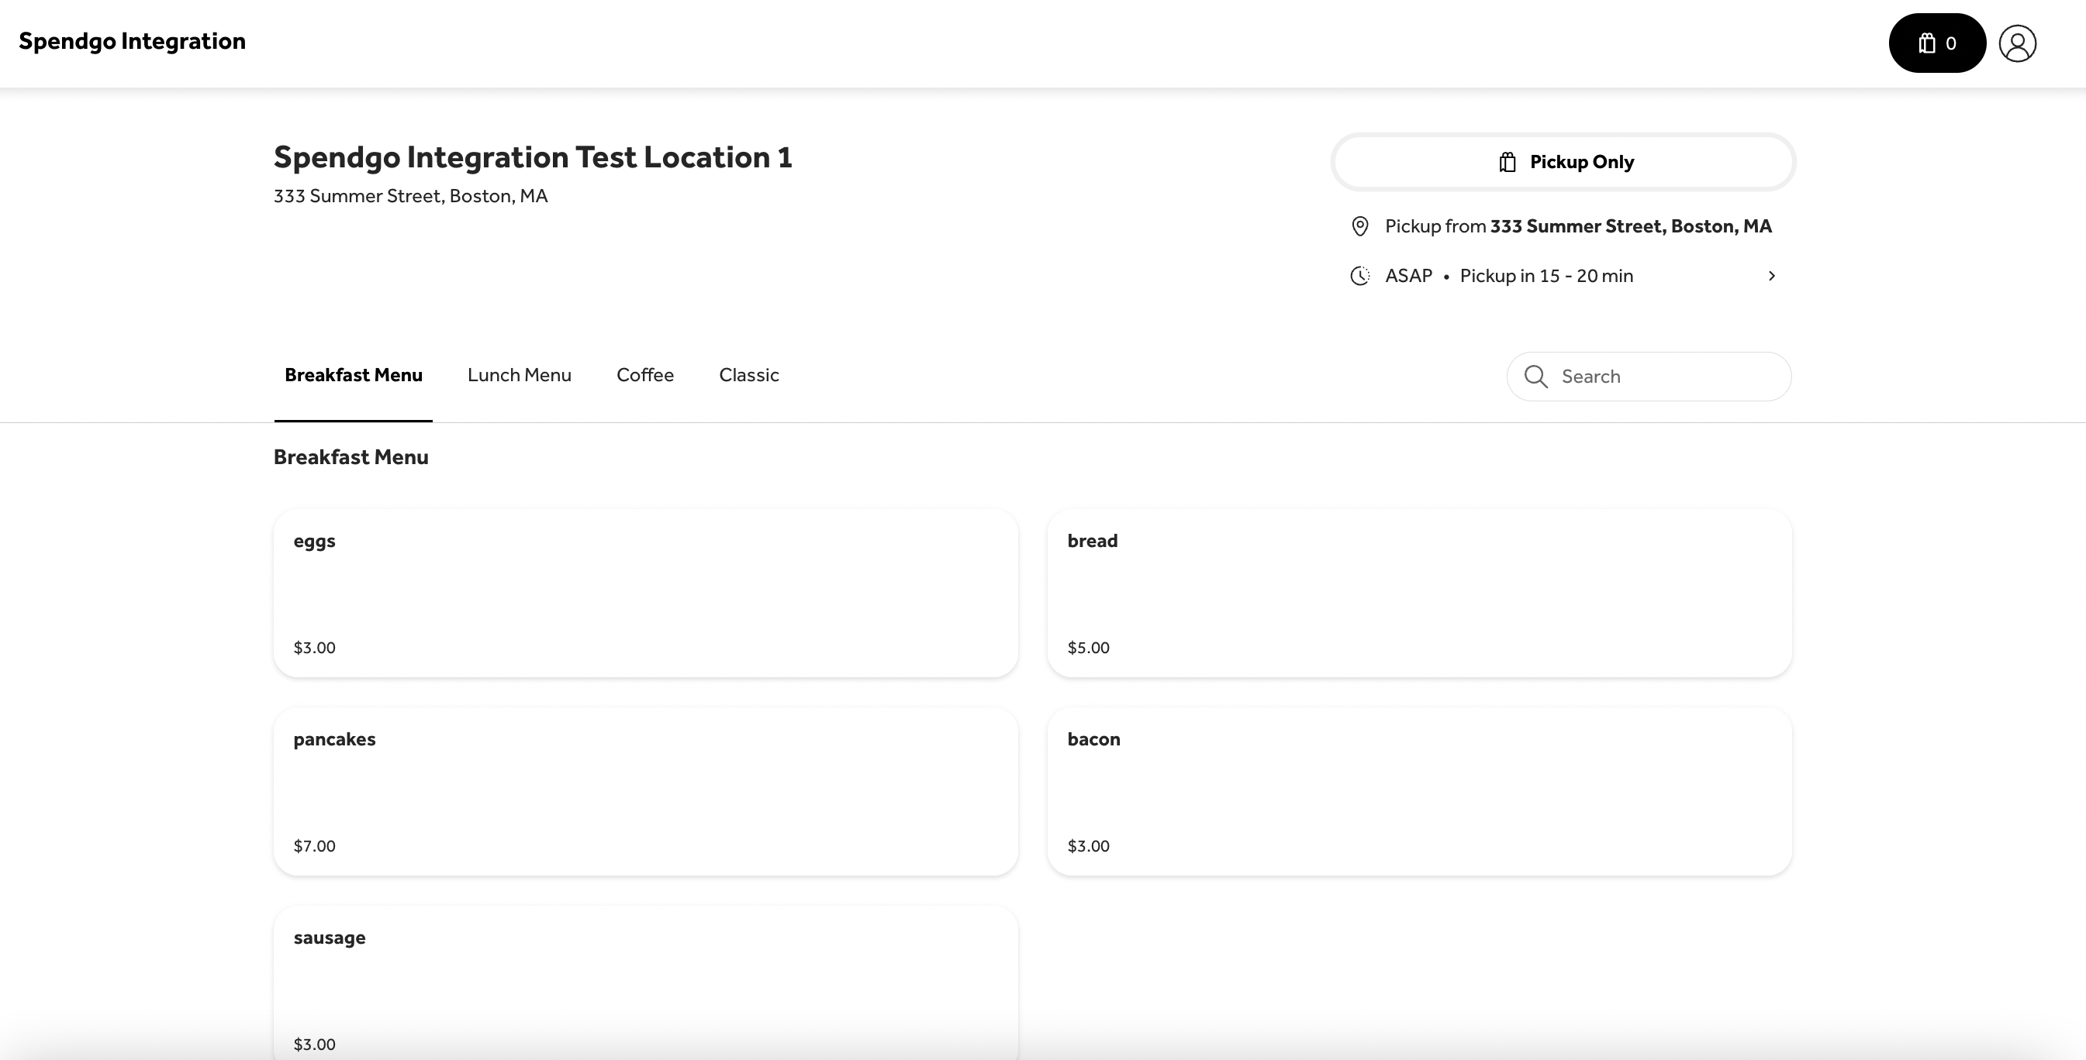Click the location pin icon
2086x1060 pixels.
[x=1359, y=226]
